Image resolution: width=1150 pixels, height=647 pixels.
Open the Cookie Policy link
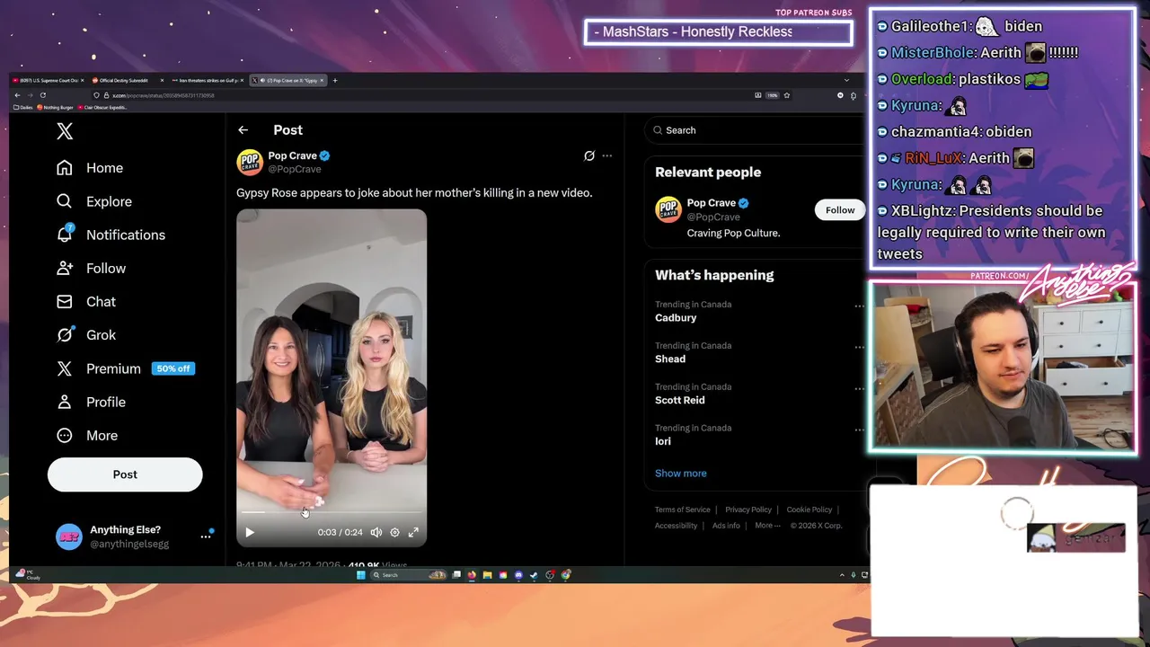pyautogui.click(x=809, y=510)
